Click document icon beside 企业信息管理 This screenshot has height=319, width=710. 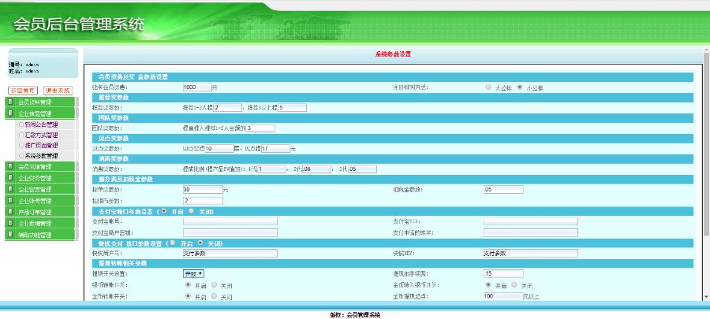coord(10,113)
